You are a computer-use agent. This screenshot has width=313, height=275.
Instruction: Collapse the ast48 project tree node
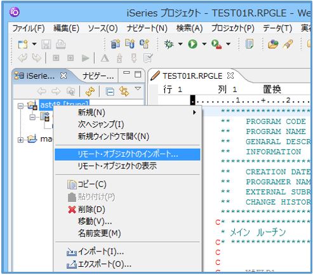[20, 105]
